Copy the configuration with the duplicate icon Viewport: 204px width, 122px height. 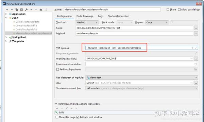pos(17,9)
